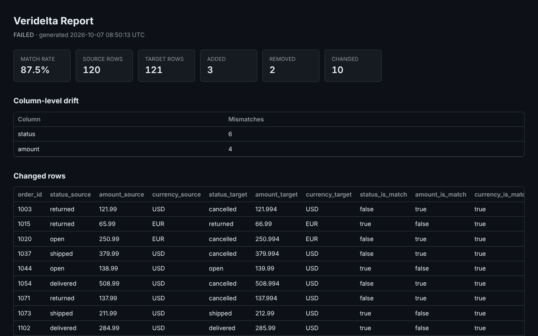This screenshot has width=538, height=336.
Task: Click mismatch count 4 for amount
Action: pyautogui.click(x=230, y=149)
